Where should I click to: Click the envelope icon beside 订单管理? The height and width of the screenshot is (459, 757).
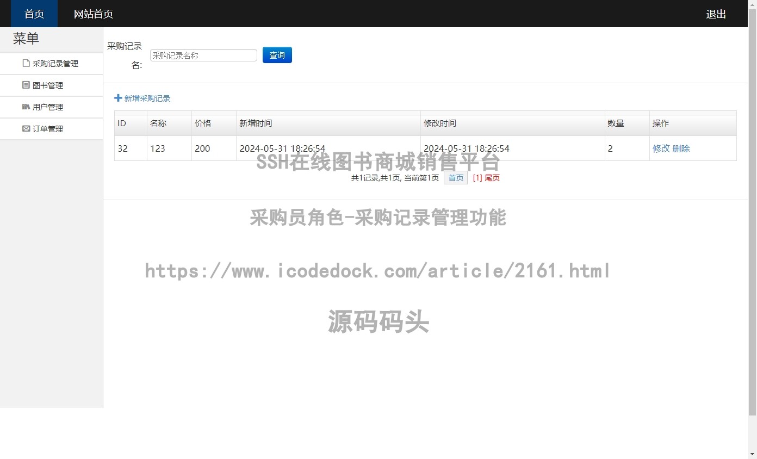26,128
